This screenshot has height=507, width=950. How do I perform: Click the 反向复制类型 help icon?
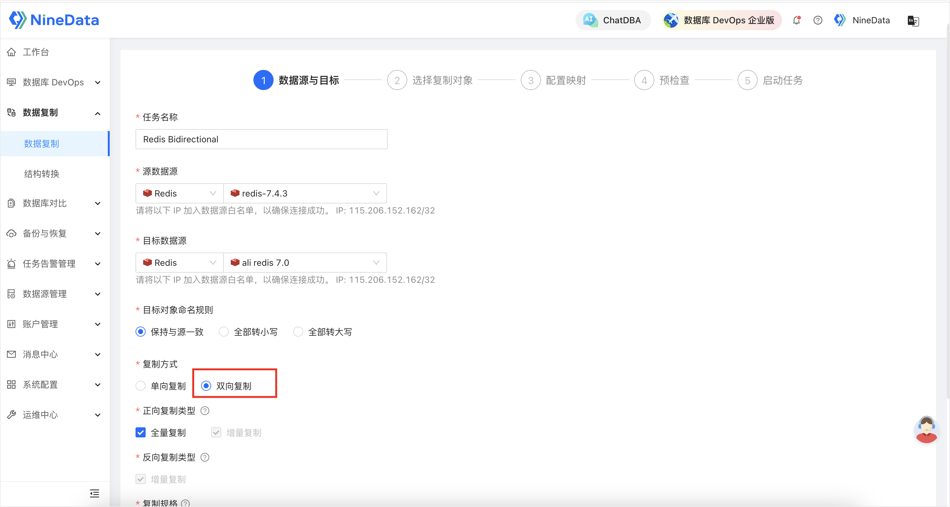pyautogui.click(x=205, y=457)
